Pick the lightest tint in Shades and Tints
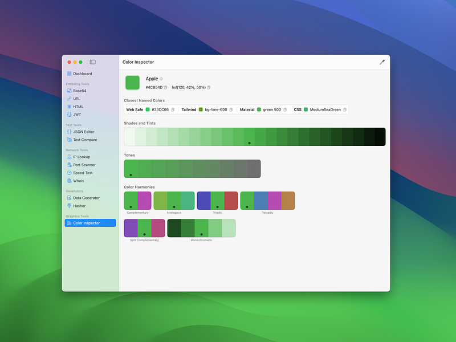Screen dimensions: 456x342 click(x=129, y=137)
